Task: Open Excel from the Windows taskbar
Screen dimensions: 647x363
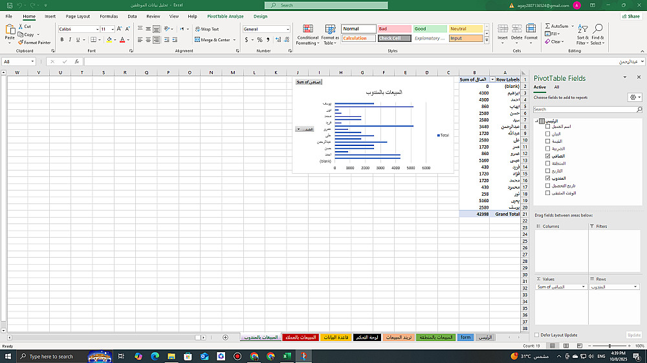Action: pyautogui.click(x=287, y=357)
